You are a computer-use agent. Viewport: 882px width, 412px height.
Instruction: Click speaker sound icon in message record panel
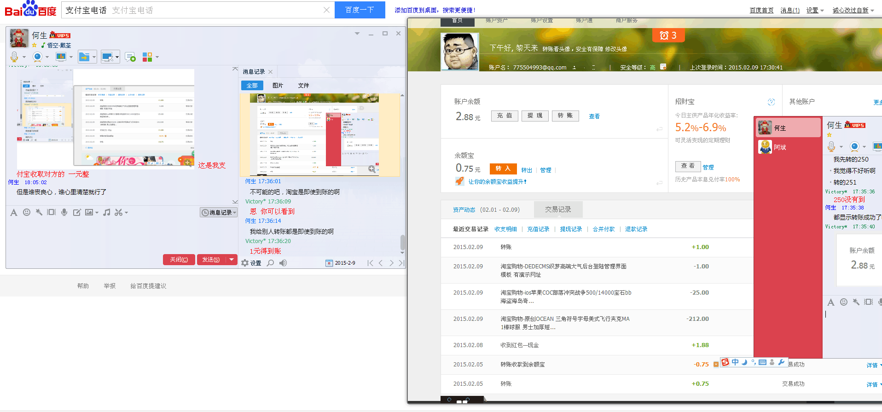click(283, 263)
